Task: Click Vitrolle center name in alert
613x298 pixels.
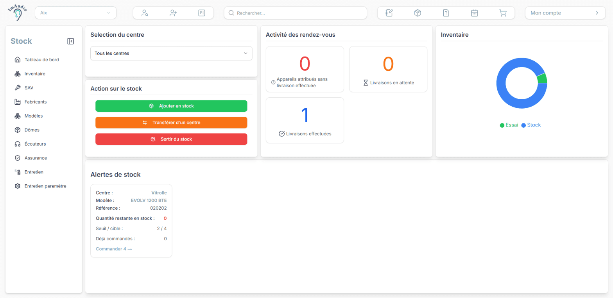Action: coord(159,193)
